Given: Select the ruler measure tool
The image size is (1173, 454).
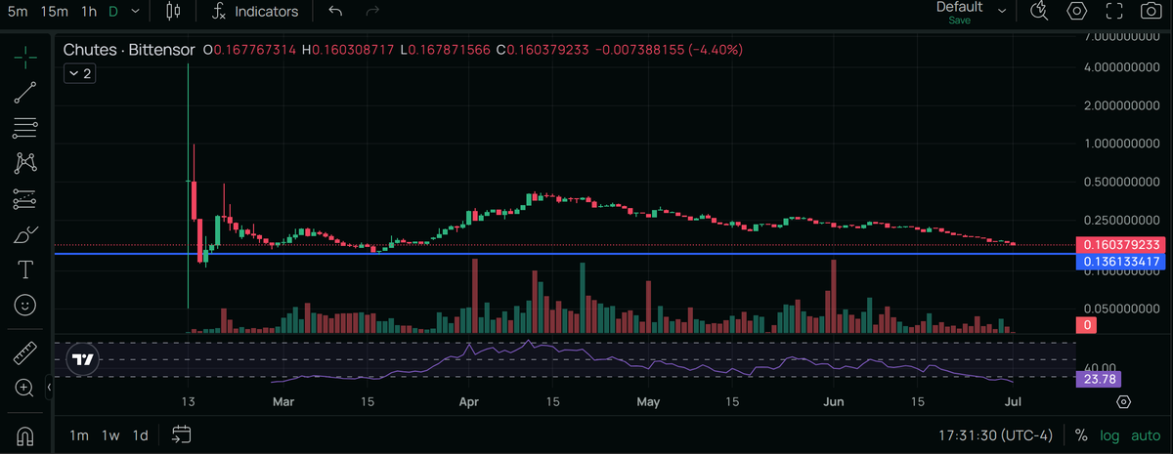Looking at the screenshot, I should tap(25, 351).
